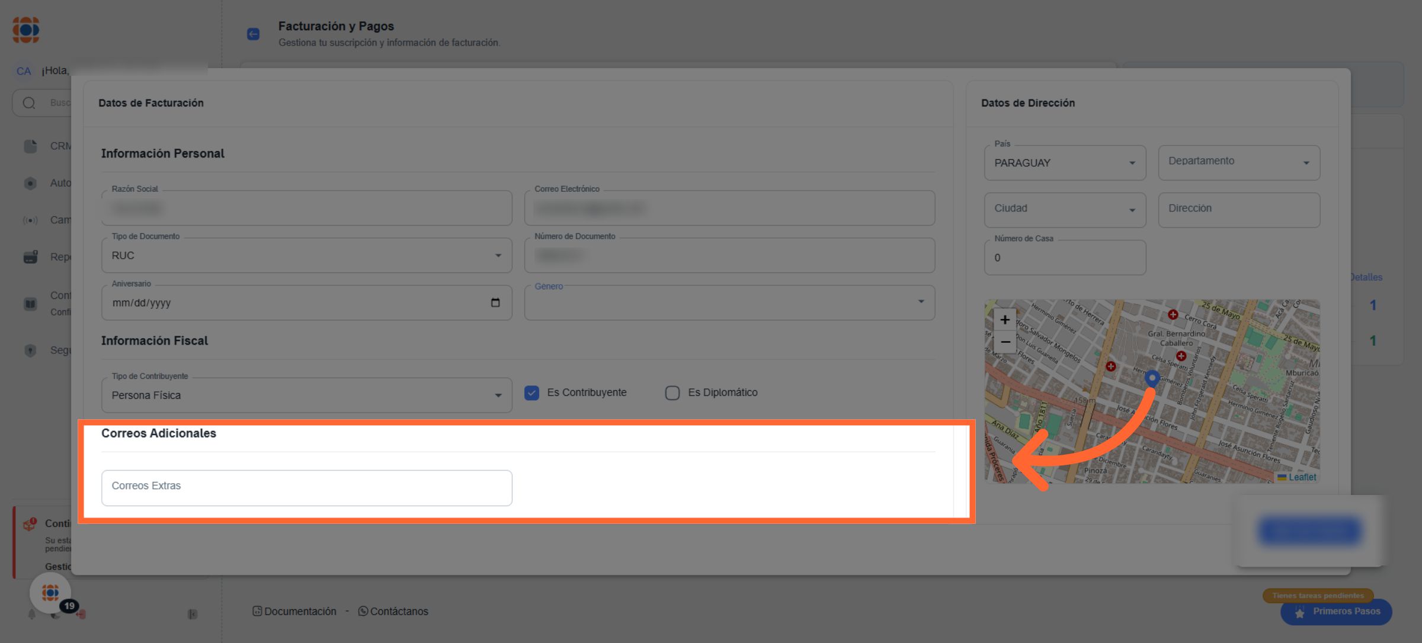Click the Correos Extras input field

point(306,488)
